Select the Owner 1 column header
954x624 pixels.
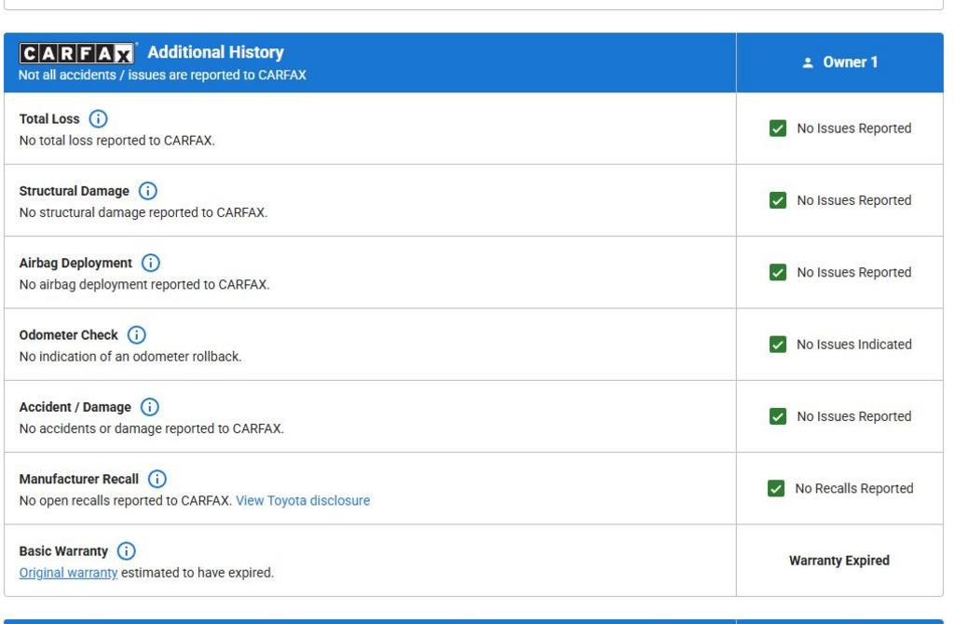[x=839, y=62]
